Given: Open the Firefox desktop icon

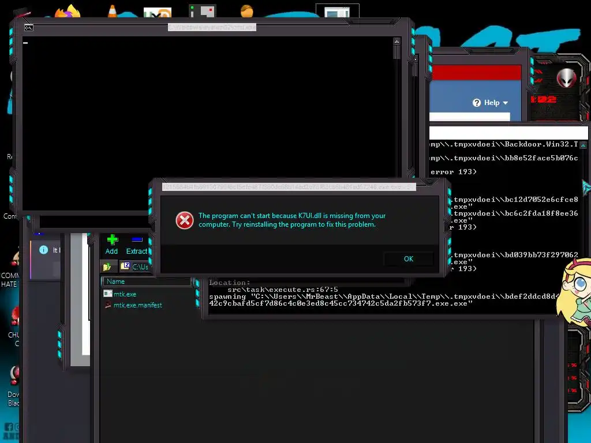Looking at the screenshot, I should [68, 12].
